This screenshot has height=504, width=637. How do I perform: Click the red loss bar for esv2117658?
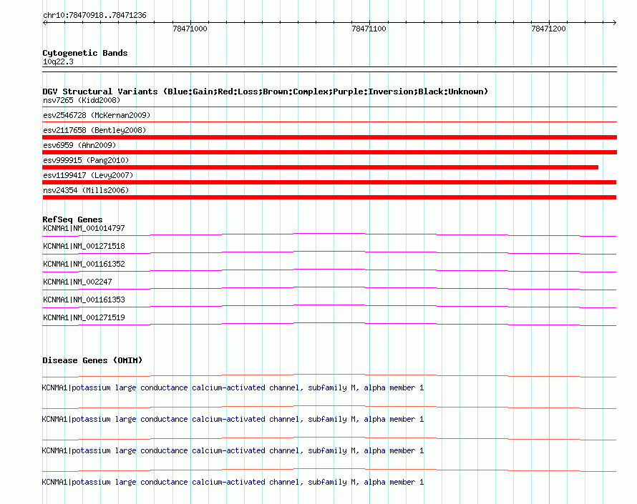pyautogui.click(x=329, y=137)
